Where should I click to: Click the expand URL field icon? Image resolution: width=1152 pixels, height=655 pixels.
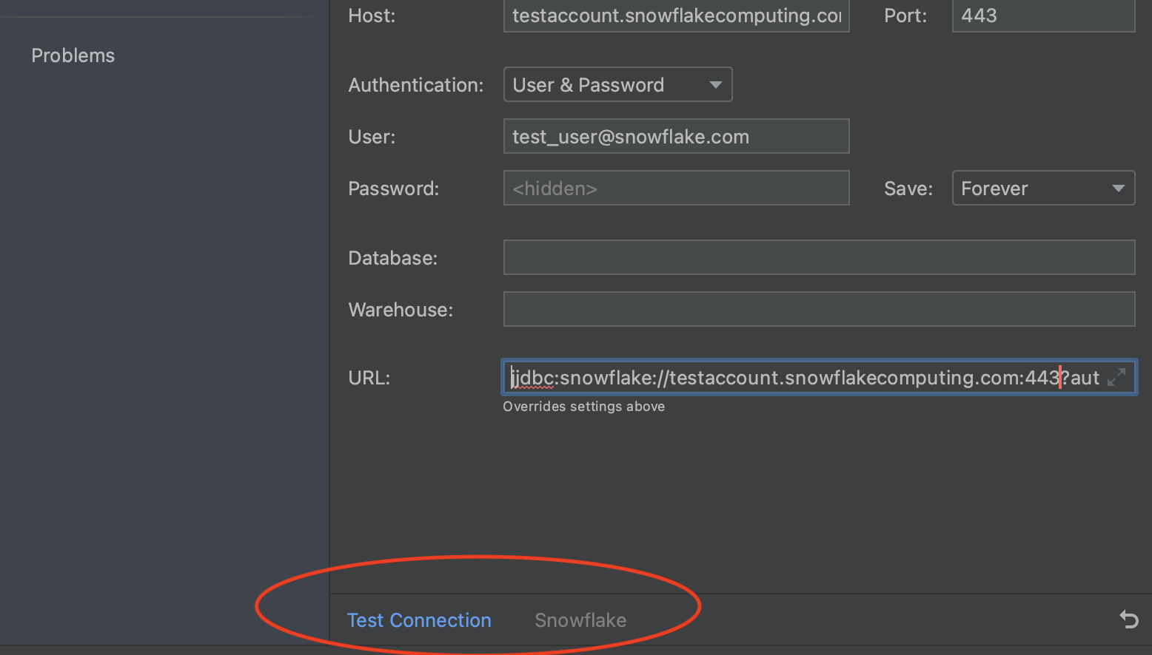[1116, 377]
